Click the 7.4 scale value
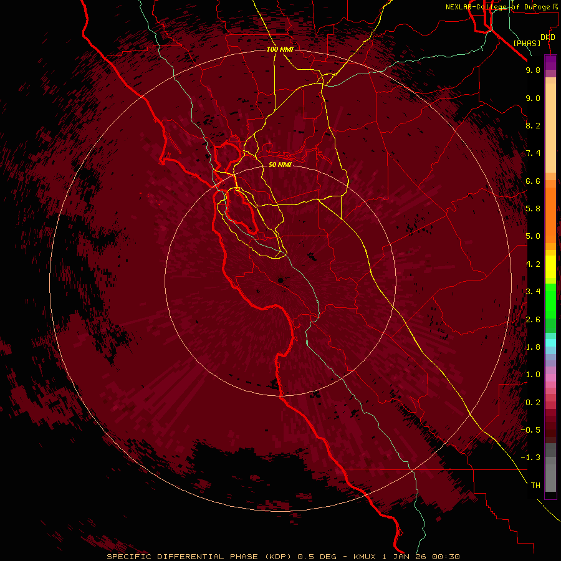Viewport: 561px width, 561px height. coord(533,153)
